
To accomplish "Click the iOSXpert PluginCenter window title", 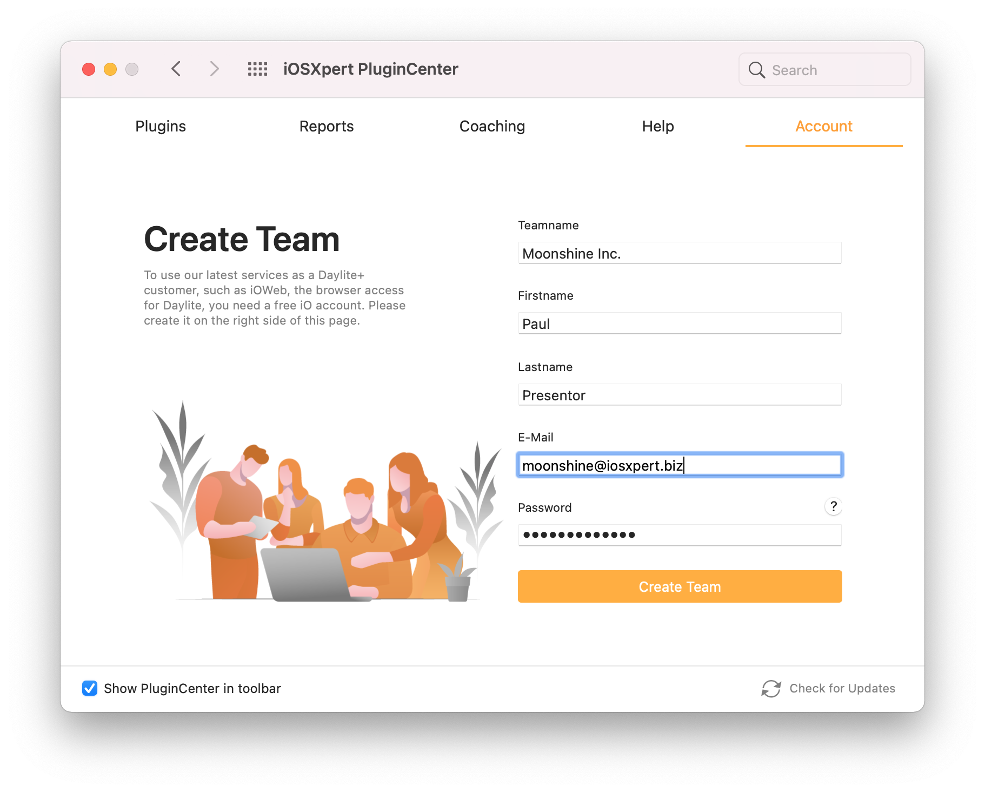I will [x=371, y=69].
